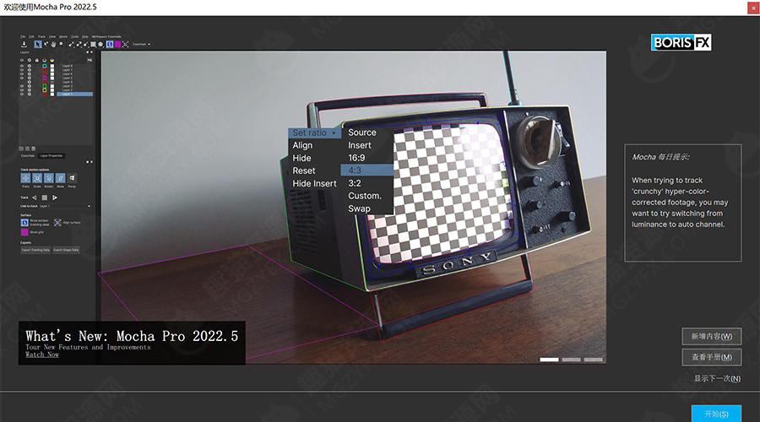Image resolution: width=760 pixels, height=422 pixels.
Task: Click the Export Tracking Data button
Action: (x=35, y=250)
